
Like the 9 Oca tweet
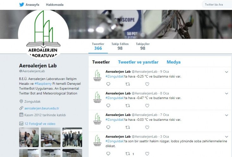coord(147,84)
